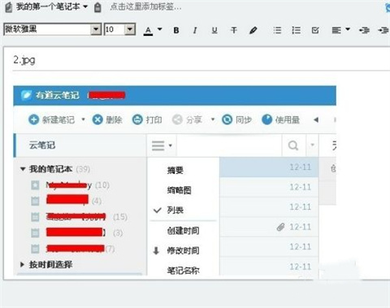
Task: Click the text alignment icon
Action: (336, 30)
